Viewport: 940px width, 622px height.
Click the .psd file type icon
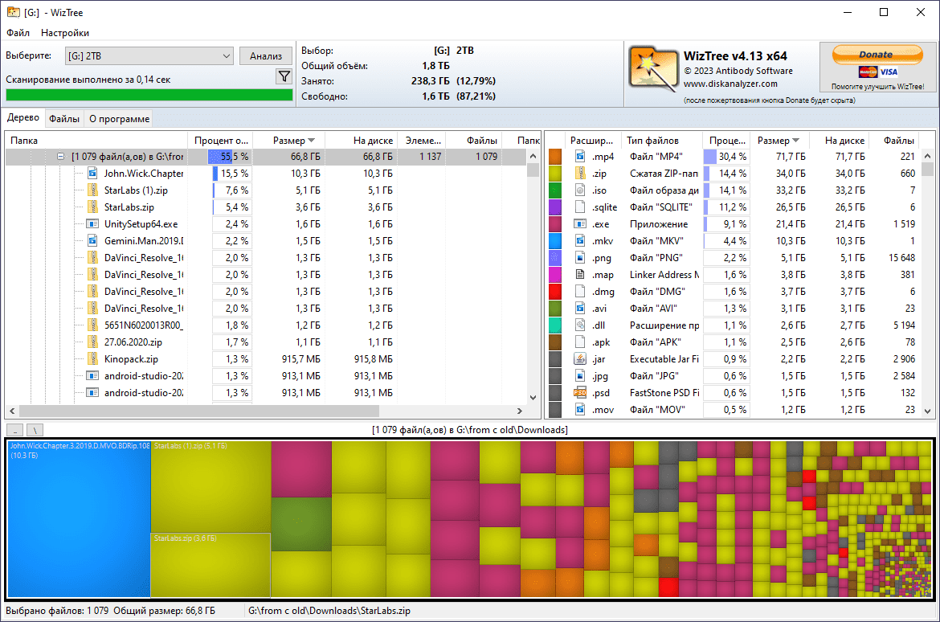(580, 393)
